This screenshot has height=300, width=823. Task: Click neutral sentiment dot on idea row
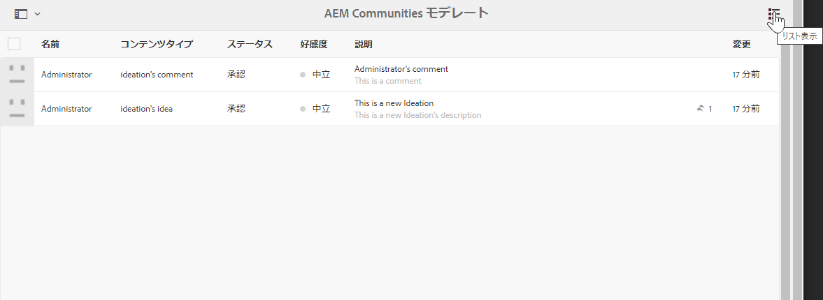click(303, 109)
